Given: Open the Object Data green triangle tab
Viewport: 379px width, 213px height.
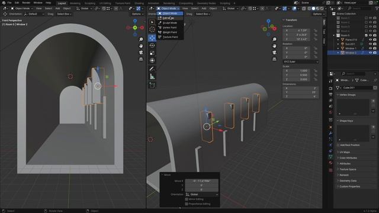Looking at the screenshot, I should tap(330, 157).
